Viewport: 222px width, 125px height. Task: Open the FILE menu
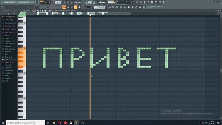tap(2, 2)
